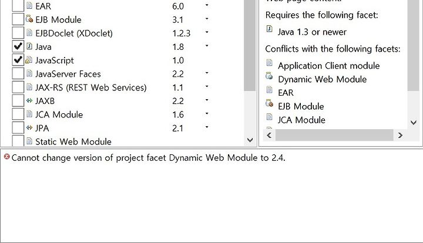Click the EAR icon in conflicts list
Viewport: 423px width, 243px height.
269,89
